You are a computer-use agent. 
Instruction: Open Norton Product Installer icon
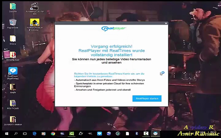(35, 23)
